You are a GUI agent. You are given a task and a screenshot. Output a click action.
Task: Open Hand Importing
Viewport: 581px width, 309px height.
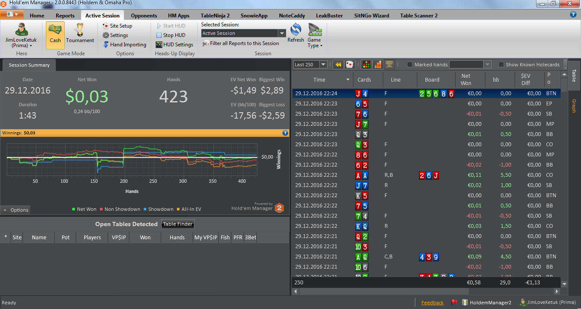(x=125, y=45)
